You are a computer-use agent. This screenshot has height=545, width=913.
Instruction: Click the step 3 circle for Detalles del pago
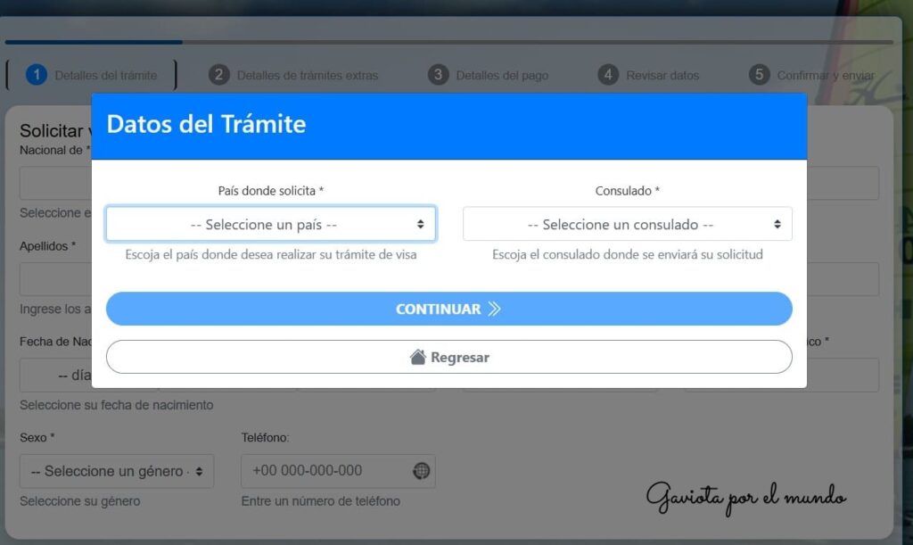(439, 74)
